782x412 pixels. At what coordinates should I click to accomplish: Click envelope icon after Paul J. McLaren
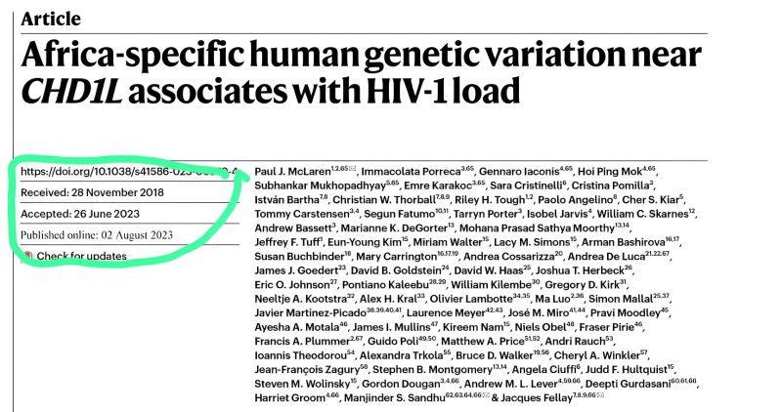click(x=361, y=169)
